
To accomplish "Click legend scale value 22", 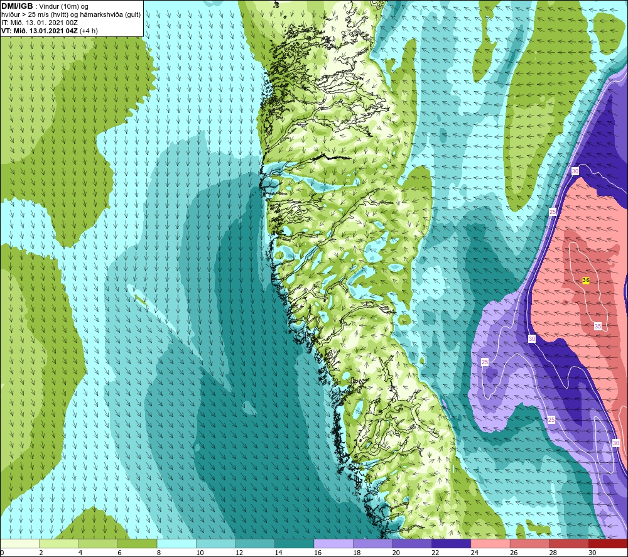I will [x=435, y=553].
